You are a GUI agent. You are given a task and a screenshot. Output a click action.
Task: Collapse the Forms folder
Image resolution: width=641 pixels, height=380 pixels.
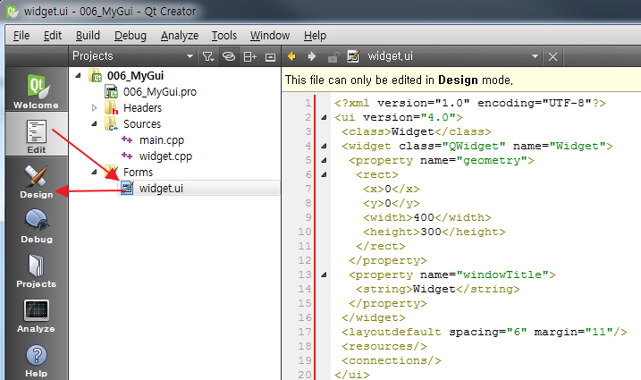(x=95, y=172)
